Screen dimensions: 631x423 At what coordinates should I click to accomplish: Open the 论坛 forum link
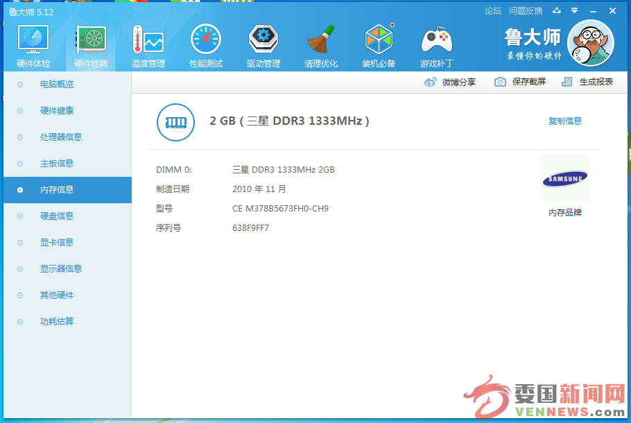click(x=493, y=11)
